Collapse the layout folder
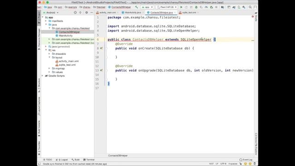The width and height of the screenshot is (295, 166). pyautogui.click(x=49, y=57)
